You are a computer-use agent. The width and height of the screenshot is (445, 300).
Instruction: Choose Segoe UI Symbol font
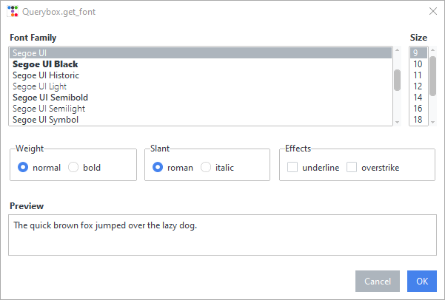click(201, 120)
